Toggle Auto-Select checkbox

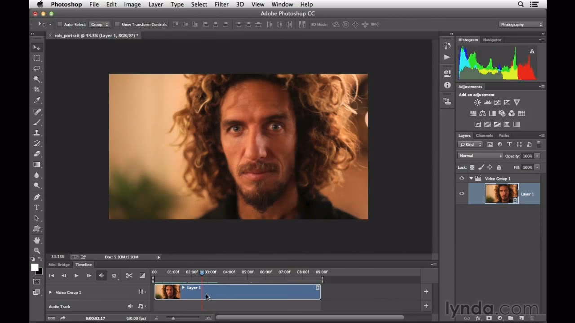pyautogui.click(x=60, y=24)
